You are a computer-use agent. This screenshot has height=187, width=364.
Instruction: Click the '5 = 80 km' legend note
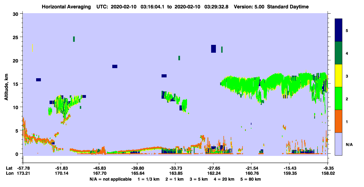(x=251, y=179)
